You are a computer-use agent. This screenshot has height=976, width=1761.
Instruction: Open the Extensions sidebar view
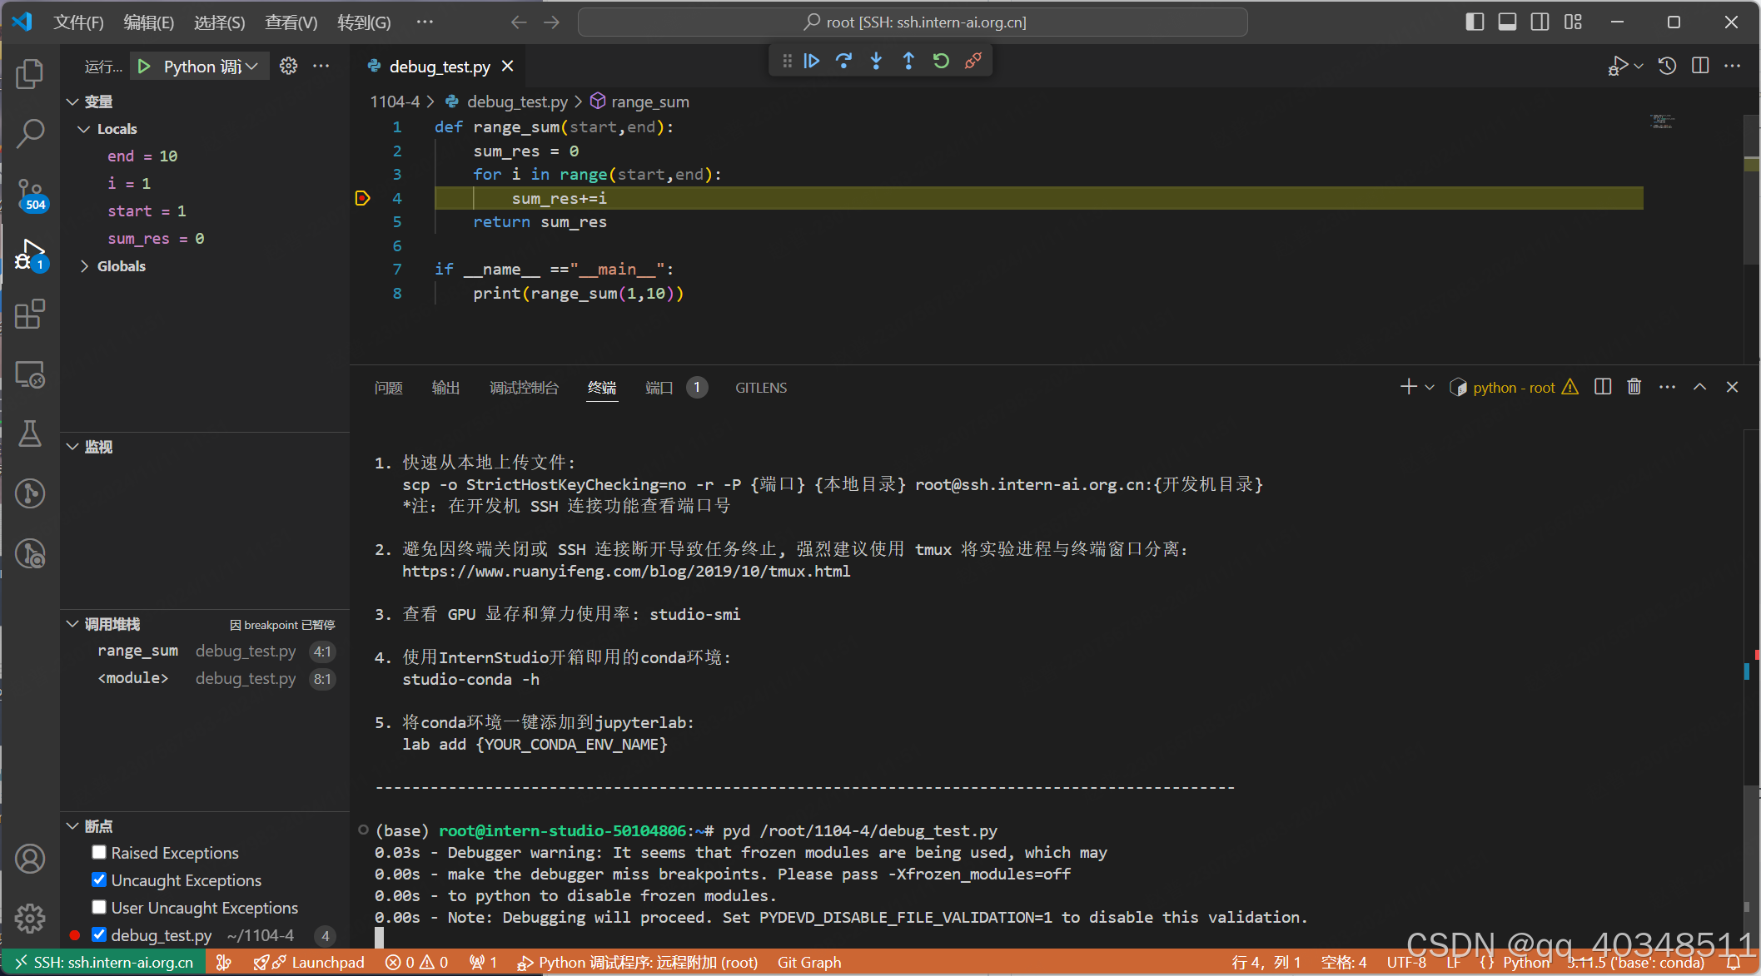pyautogui.click(x=30, y=315)
